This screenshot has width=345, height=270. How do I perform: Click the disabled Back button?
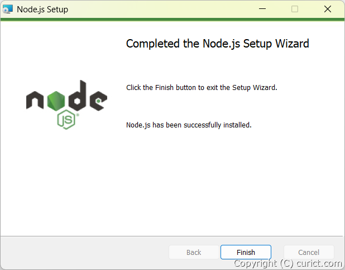coord(194,252)
